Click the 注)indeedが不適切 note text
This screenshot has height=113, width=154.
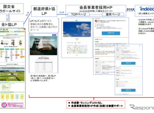146,31
